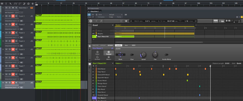The height and width of the screenshot is (101, 243).
Task: Open CH 1 channel dropdown
Action: pyautogui.click(x=19, y=13)
